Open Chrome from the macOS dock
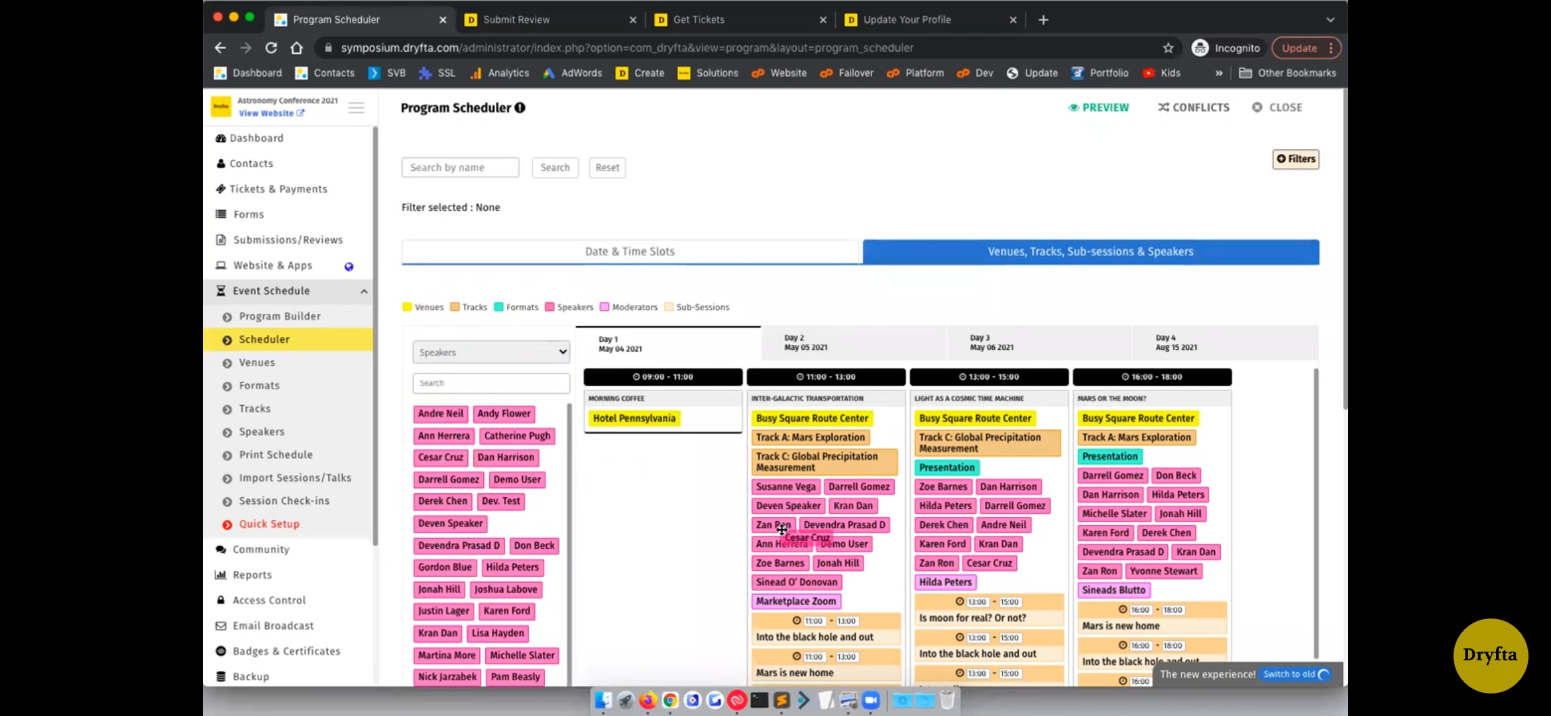 670,700
